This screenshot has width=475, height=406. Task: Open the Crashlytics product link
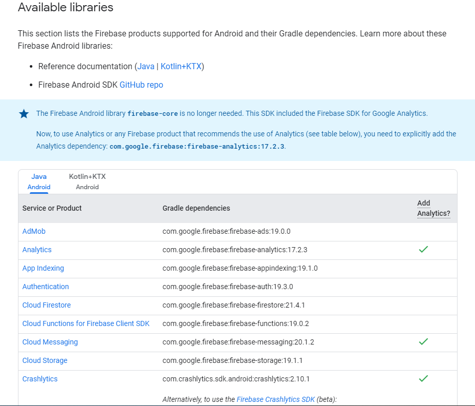coord(40,379)
